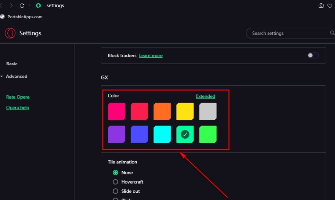Pick the light gray color swatch
335x200 pixels.
pos(208,111)
